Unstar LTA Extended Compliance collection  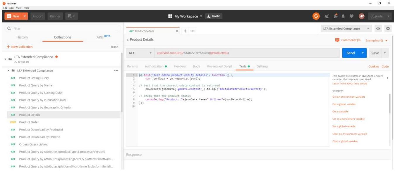click(x=56, y=57)
